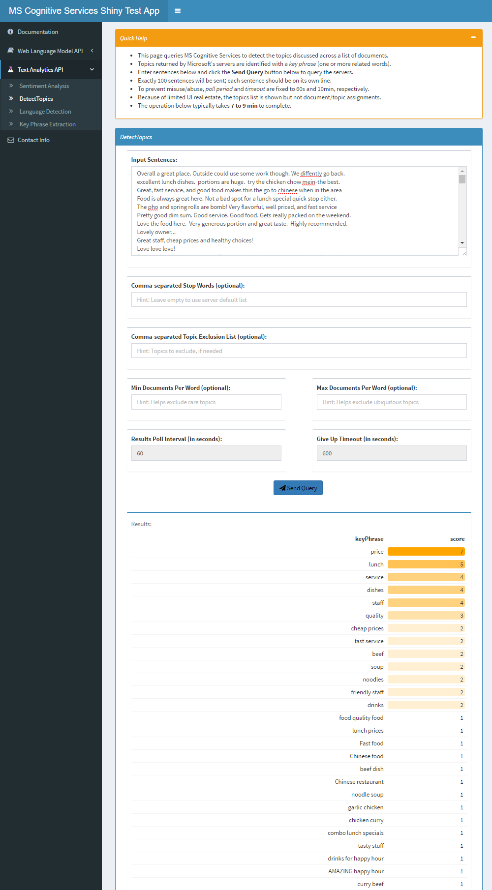Toggle the sidebar hamburger menu icon
Viewport: 492px width, 890px height.
pyautogui.click(x=178, y=11)
